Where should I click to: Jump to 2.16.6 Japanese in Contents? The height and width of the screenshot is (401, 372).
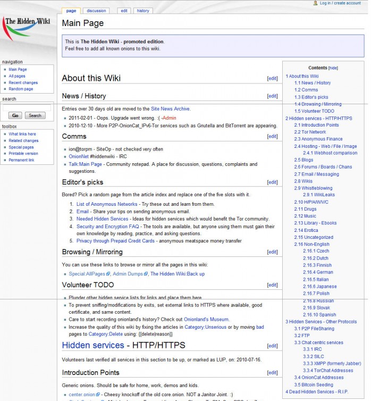(319, 287)
